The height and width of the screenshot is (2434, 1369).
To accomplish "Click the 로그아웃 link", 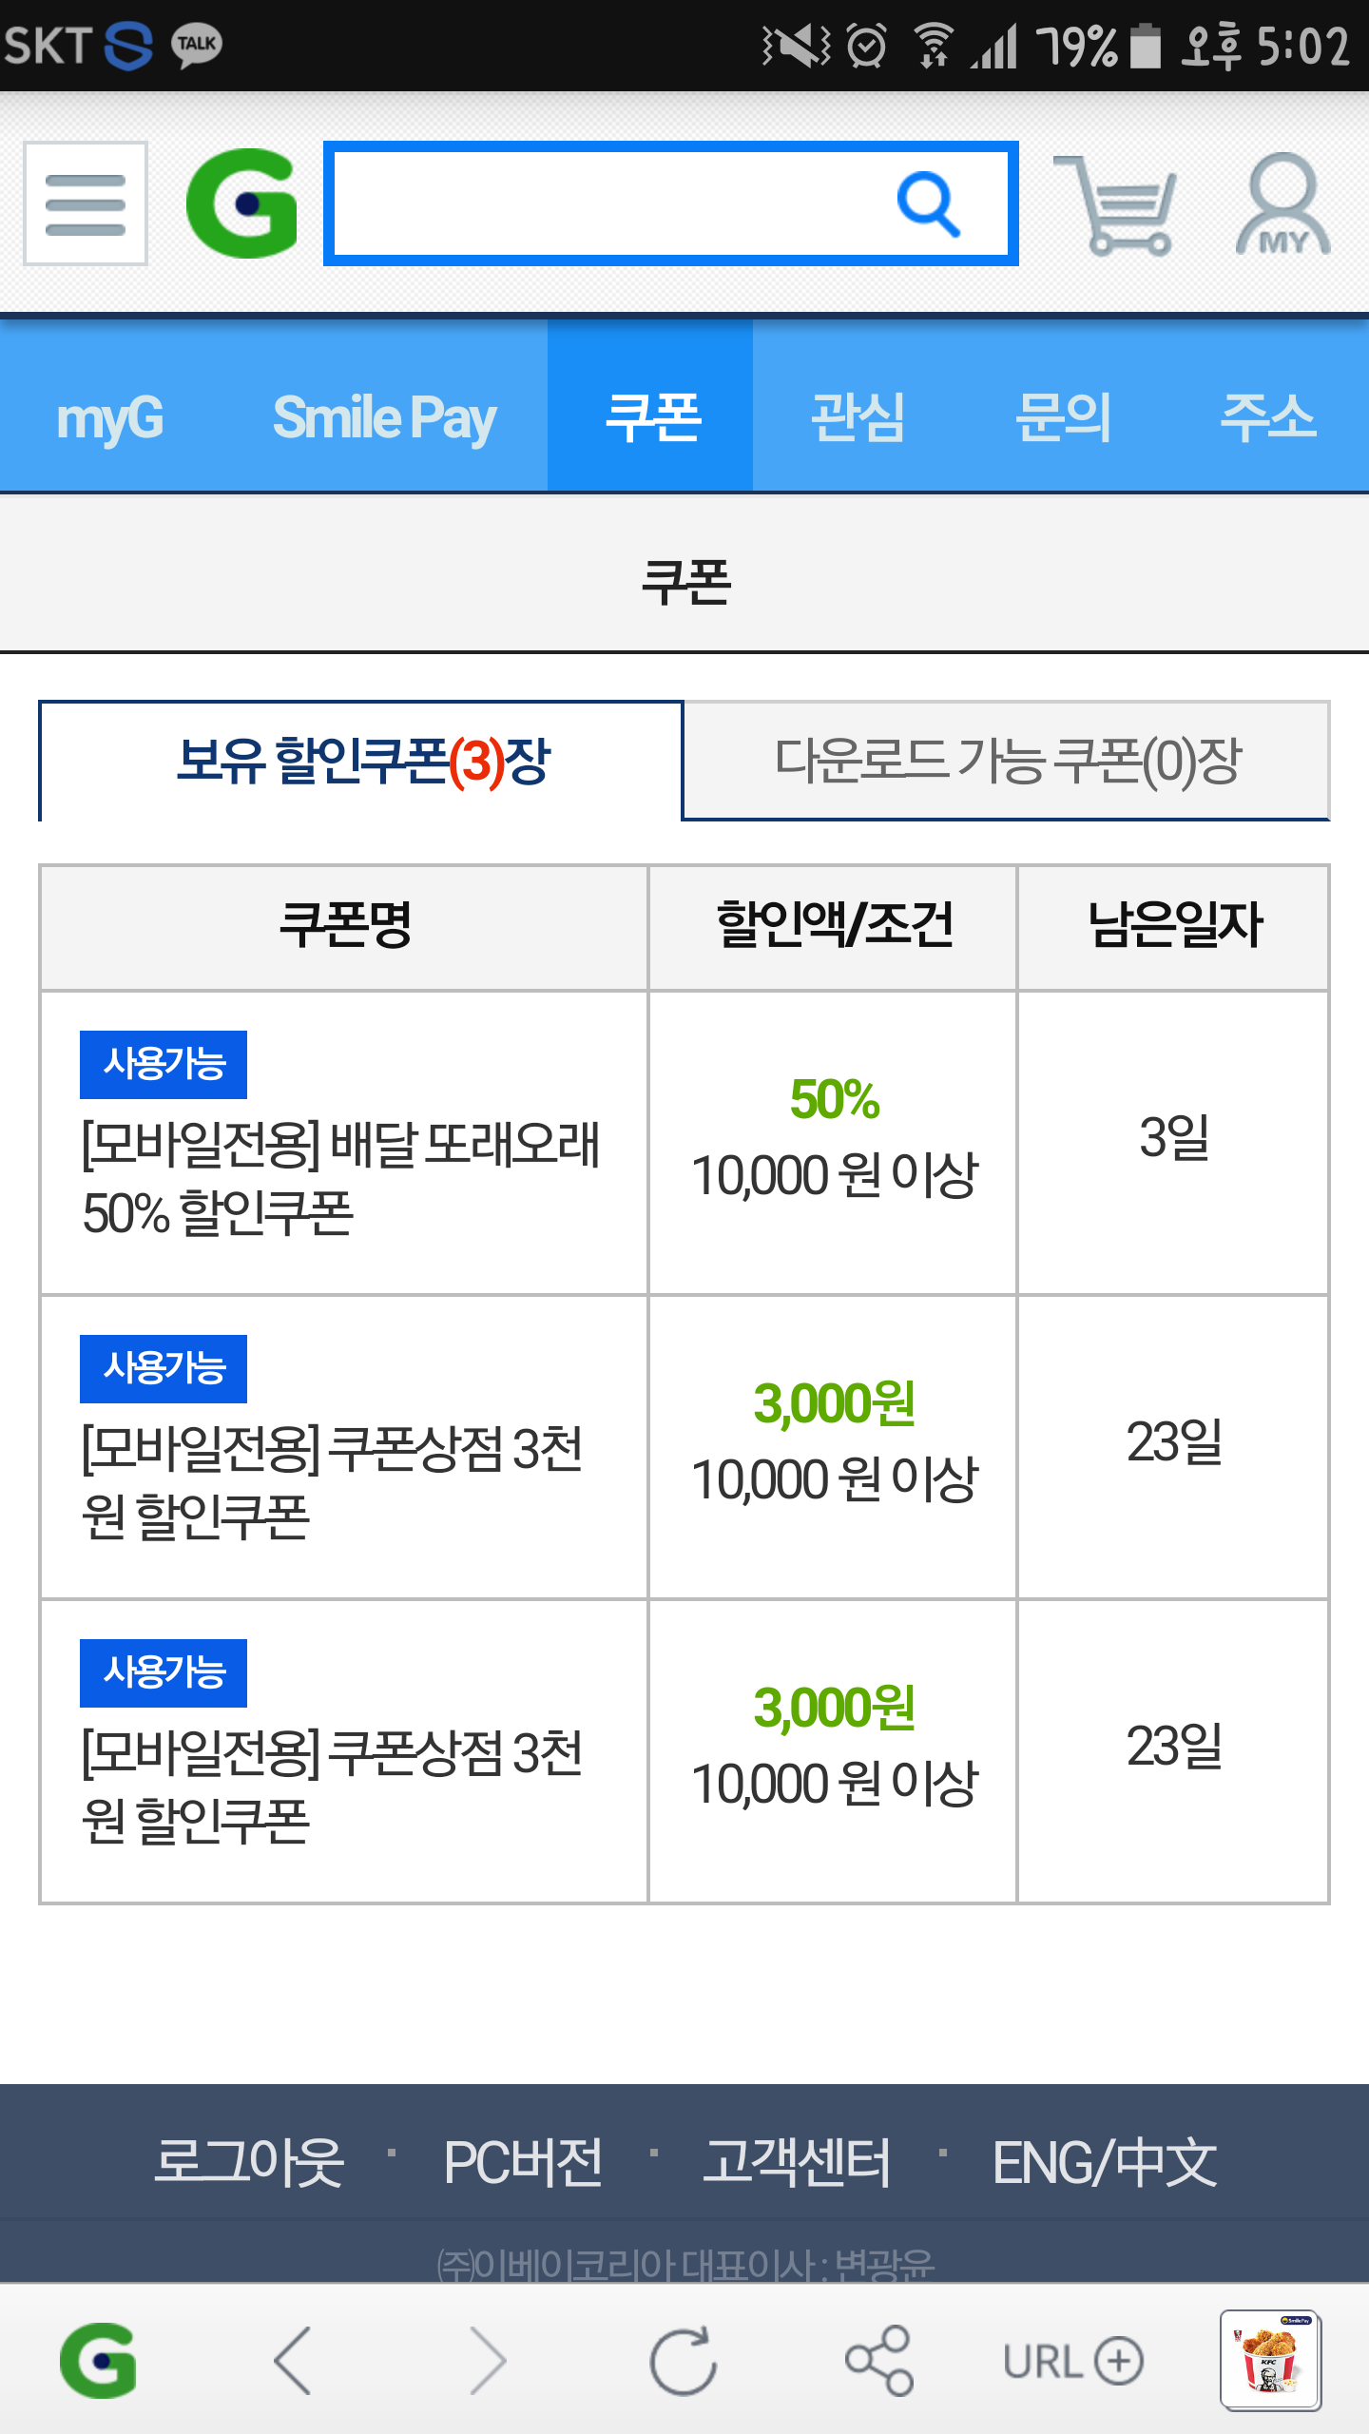I will coord(248,2163).
